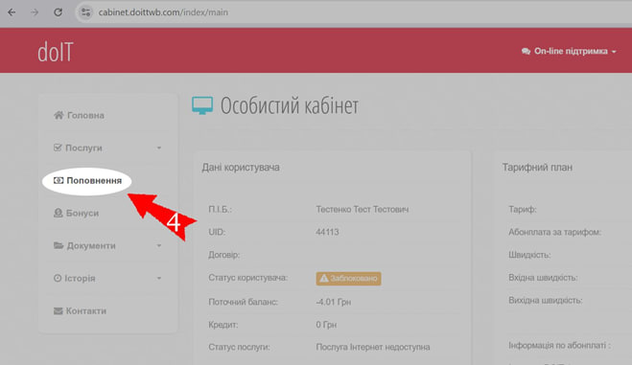Select the balance value -4.01 Грн

click(x=334, y=302)
